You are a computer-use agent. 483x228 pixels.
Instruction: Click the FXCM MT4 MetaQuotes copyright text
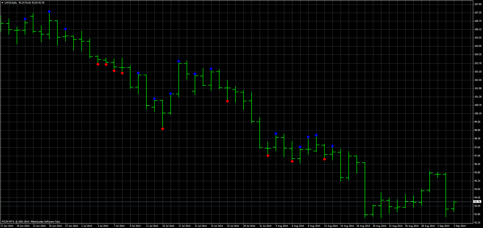[31, 222]
